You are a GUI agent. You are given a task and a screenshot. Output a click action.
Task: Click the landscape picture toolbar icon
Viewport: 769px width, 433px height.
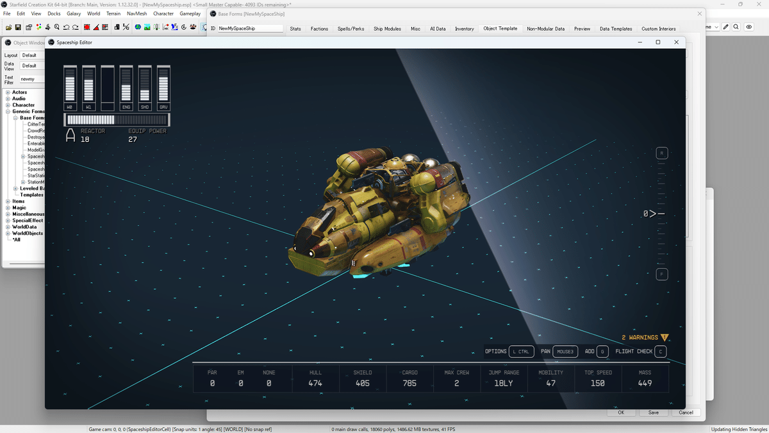tap(147, 27)
